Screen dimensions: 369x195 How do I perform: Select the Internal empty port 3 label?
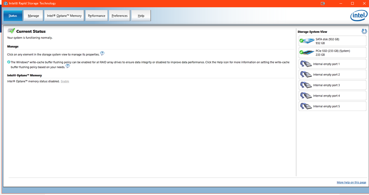pyautogui.click(x=327, y=85)
